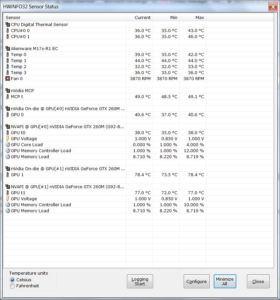Click the Min column header
This screenshot has height=300, width=280.
(166, 17)
